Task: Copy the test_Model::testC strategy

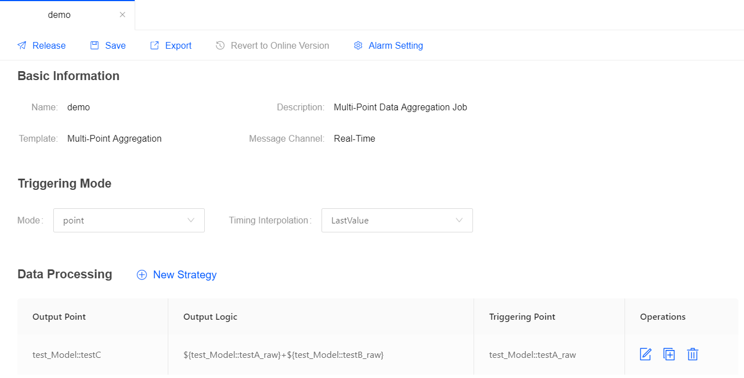Action: pyautogui.click(x=669, y=354)
